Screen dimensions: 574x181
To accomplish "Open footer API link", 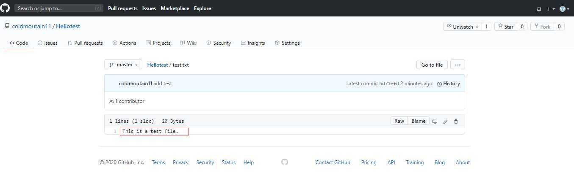I will coord(391,162).
